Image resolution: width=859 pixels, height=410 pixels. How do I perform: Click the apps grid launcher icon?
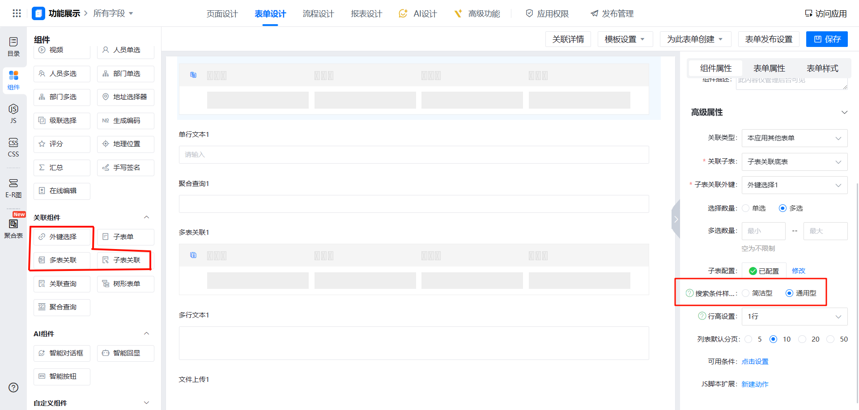(x=17, y=13)
